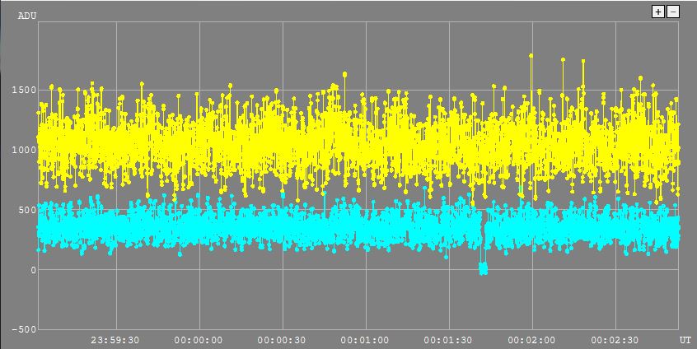Click the ADU y-axis unit label
This screenshot has width=697, height=349.
point(28,15)
